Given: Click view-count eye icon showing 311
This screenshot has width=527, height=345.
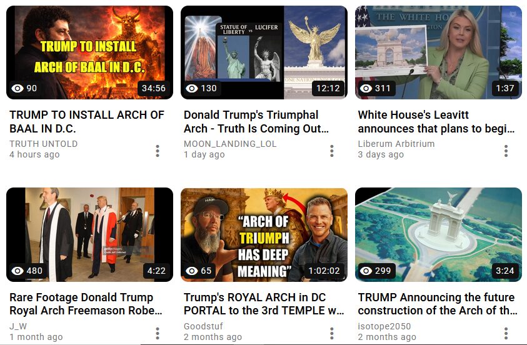Looking at the screenshot, I should click(x=366, y=88).
